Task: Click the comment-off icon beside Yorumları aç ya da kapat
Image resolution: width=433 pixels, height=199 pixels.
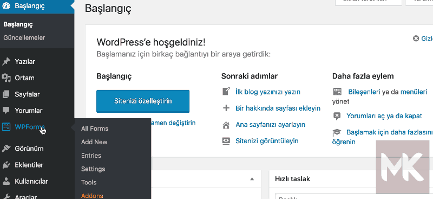Action: 337,116
